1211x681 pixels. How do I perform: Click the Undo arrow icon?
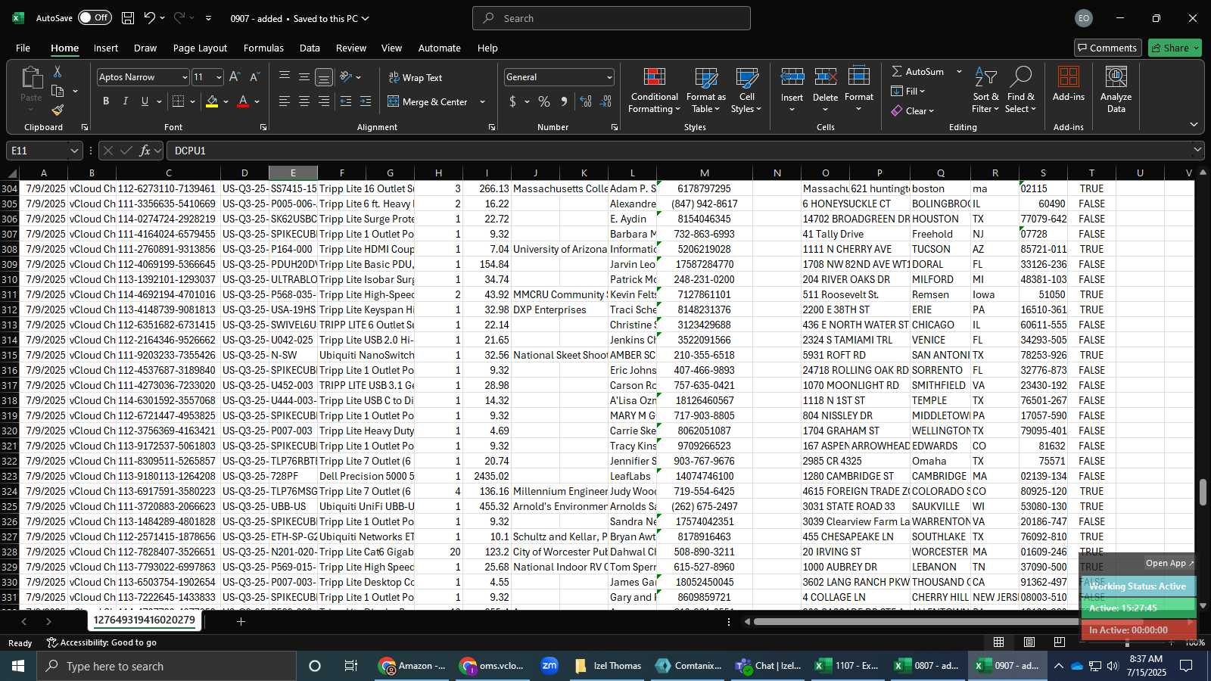[x=149, y=18]
